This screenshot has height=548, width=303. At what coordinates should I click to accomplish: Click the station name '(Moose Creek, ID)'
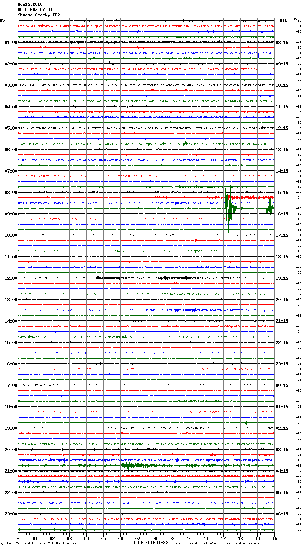coord(39,15)
